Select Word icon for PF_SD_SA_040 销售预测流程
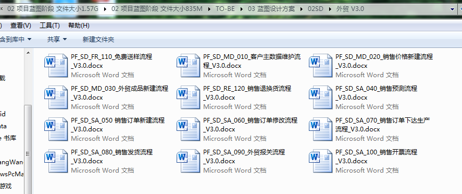Viewport: 462px width, 194px height. [320, 98]
